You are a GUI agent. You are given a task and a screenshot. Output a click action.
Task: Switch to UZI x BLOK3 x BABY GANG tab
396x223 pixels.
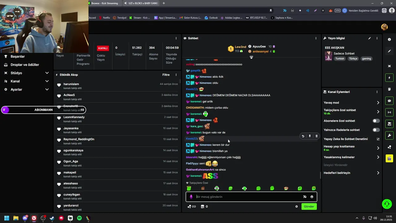tap(141, 3)
